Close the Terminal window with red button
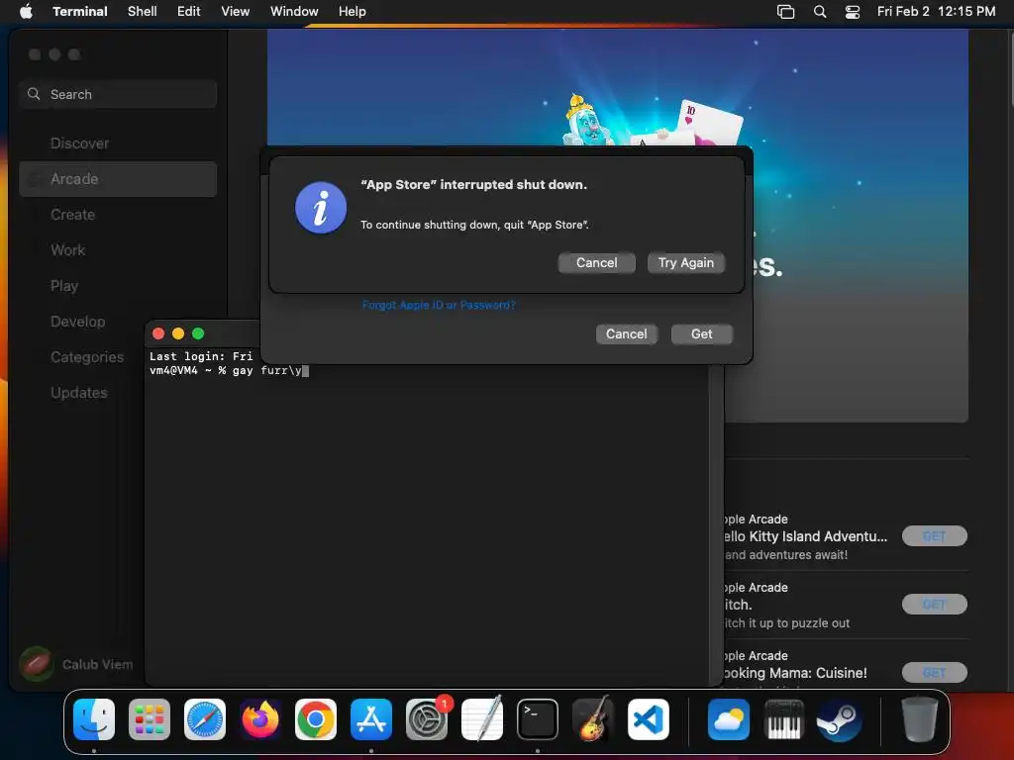 [158, 333]
